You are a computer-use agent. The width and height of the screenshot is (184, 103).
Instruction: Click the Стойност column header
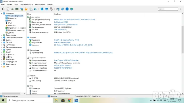pyautogui.click(x=58, y=14)
